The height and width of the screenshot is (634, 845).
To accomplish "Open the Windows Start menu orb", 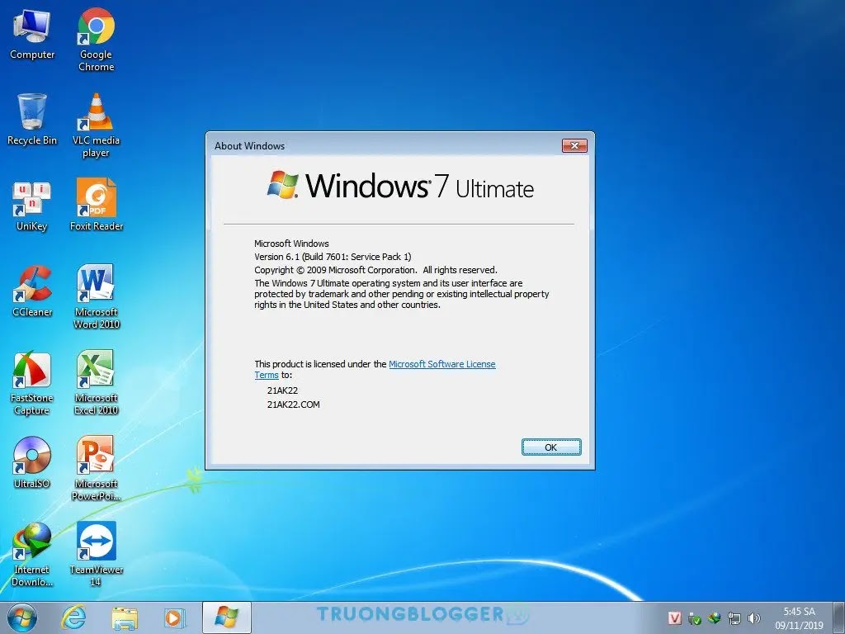I will tap(22, 617).
